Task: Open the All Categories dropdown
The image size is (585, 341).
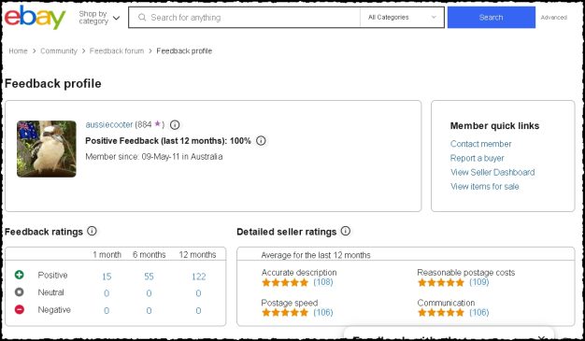Action: (402, 17)
